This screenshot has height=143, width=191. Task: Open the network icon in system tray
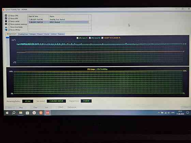(165, 113)
